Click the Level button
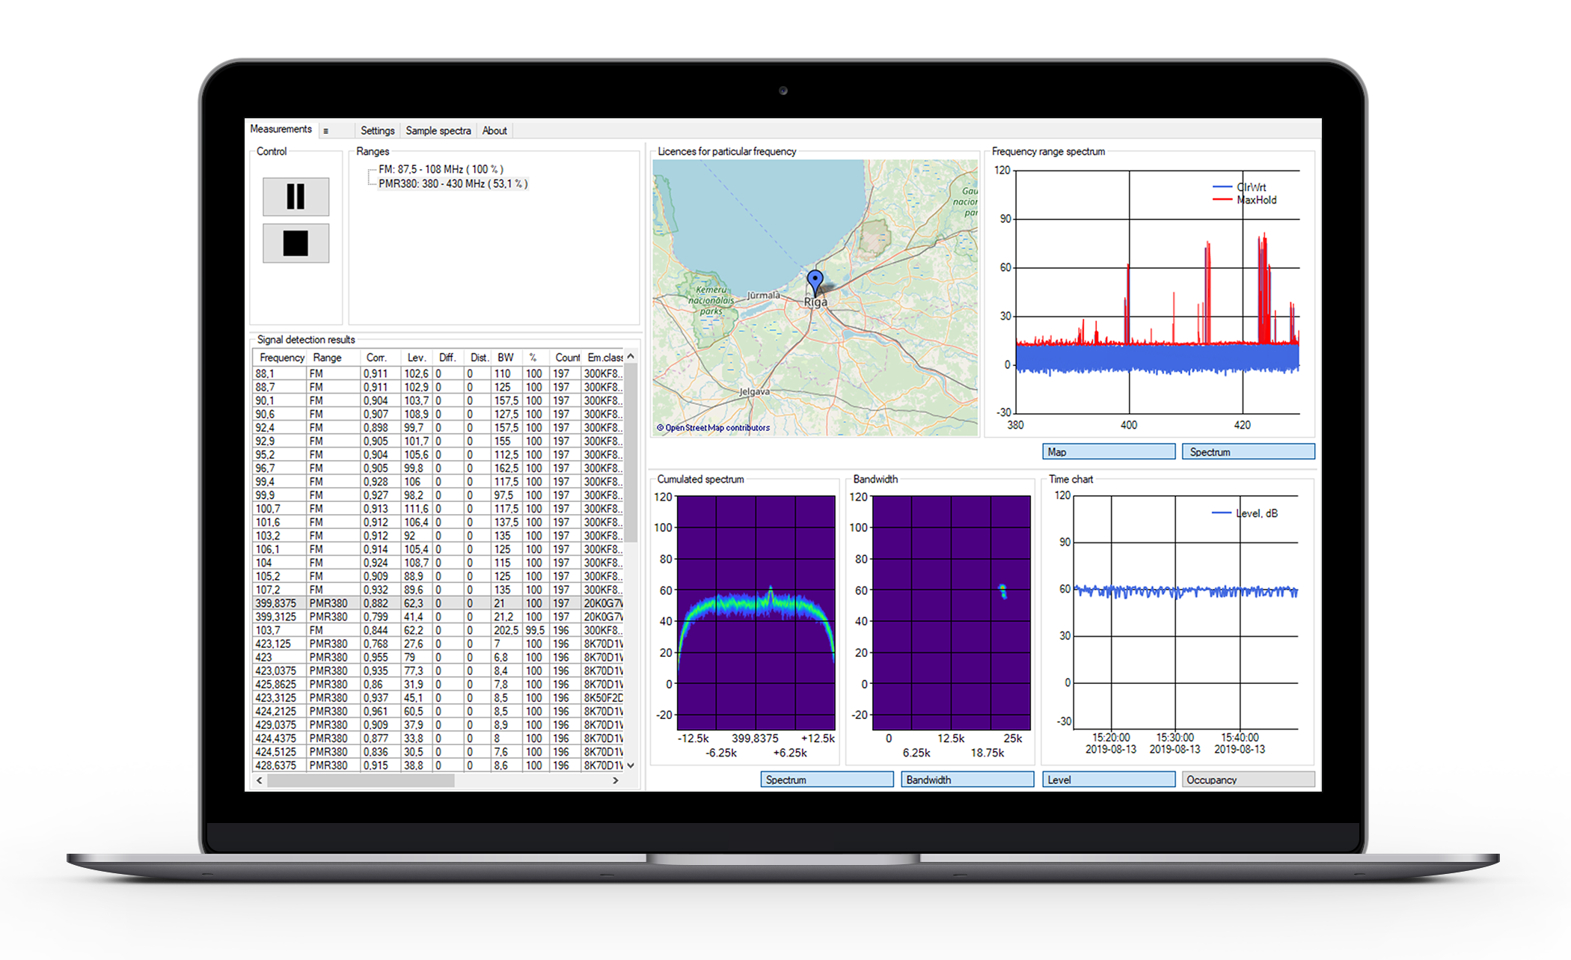This screenshot has width=1571, height=960. click(x=1108, y=780)
